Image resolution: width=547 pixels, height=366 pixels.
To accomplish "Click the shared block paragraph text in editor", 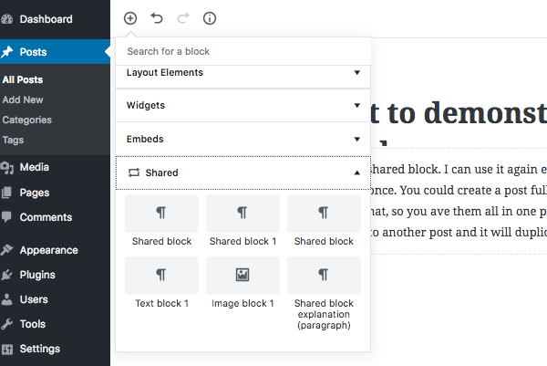I will (459, 201).
